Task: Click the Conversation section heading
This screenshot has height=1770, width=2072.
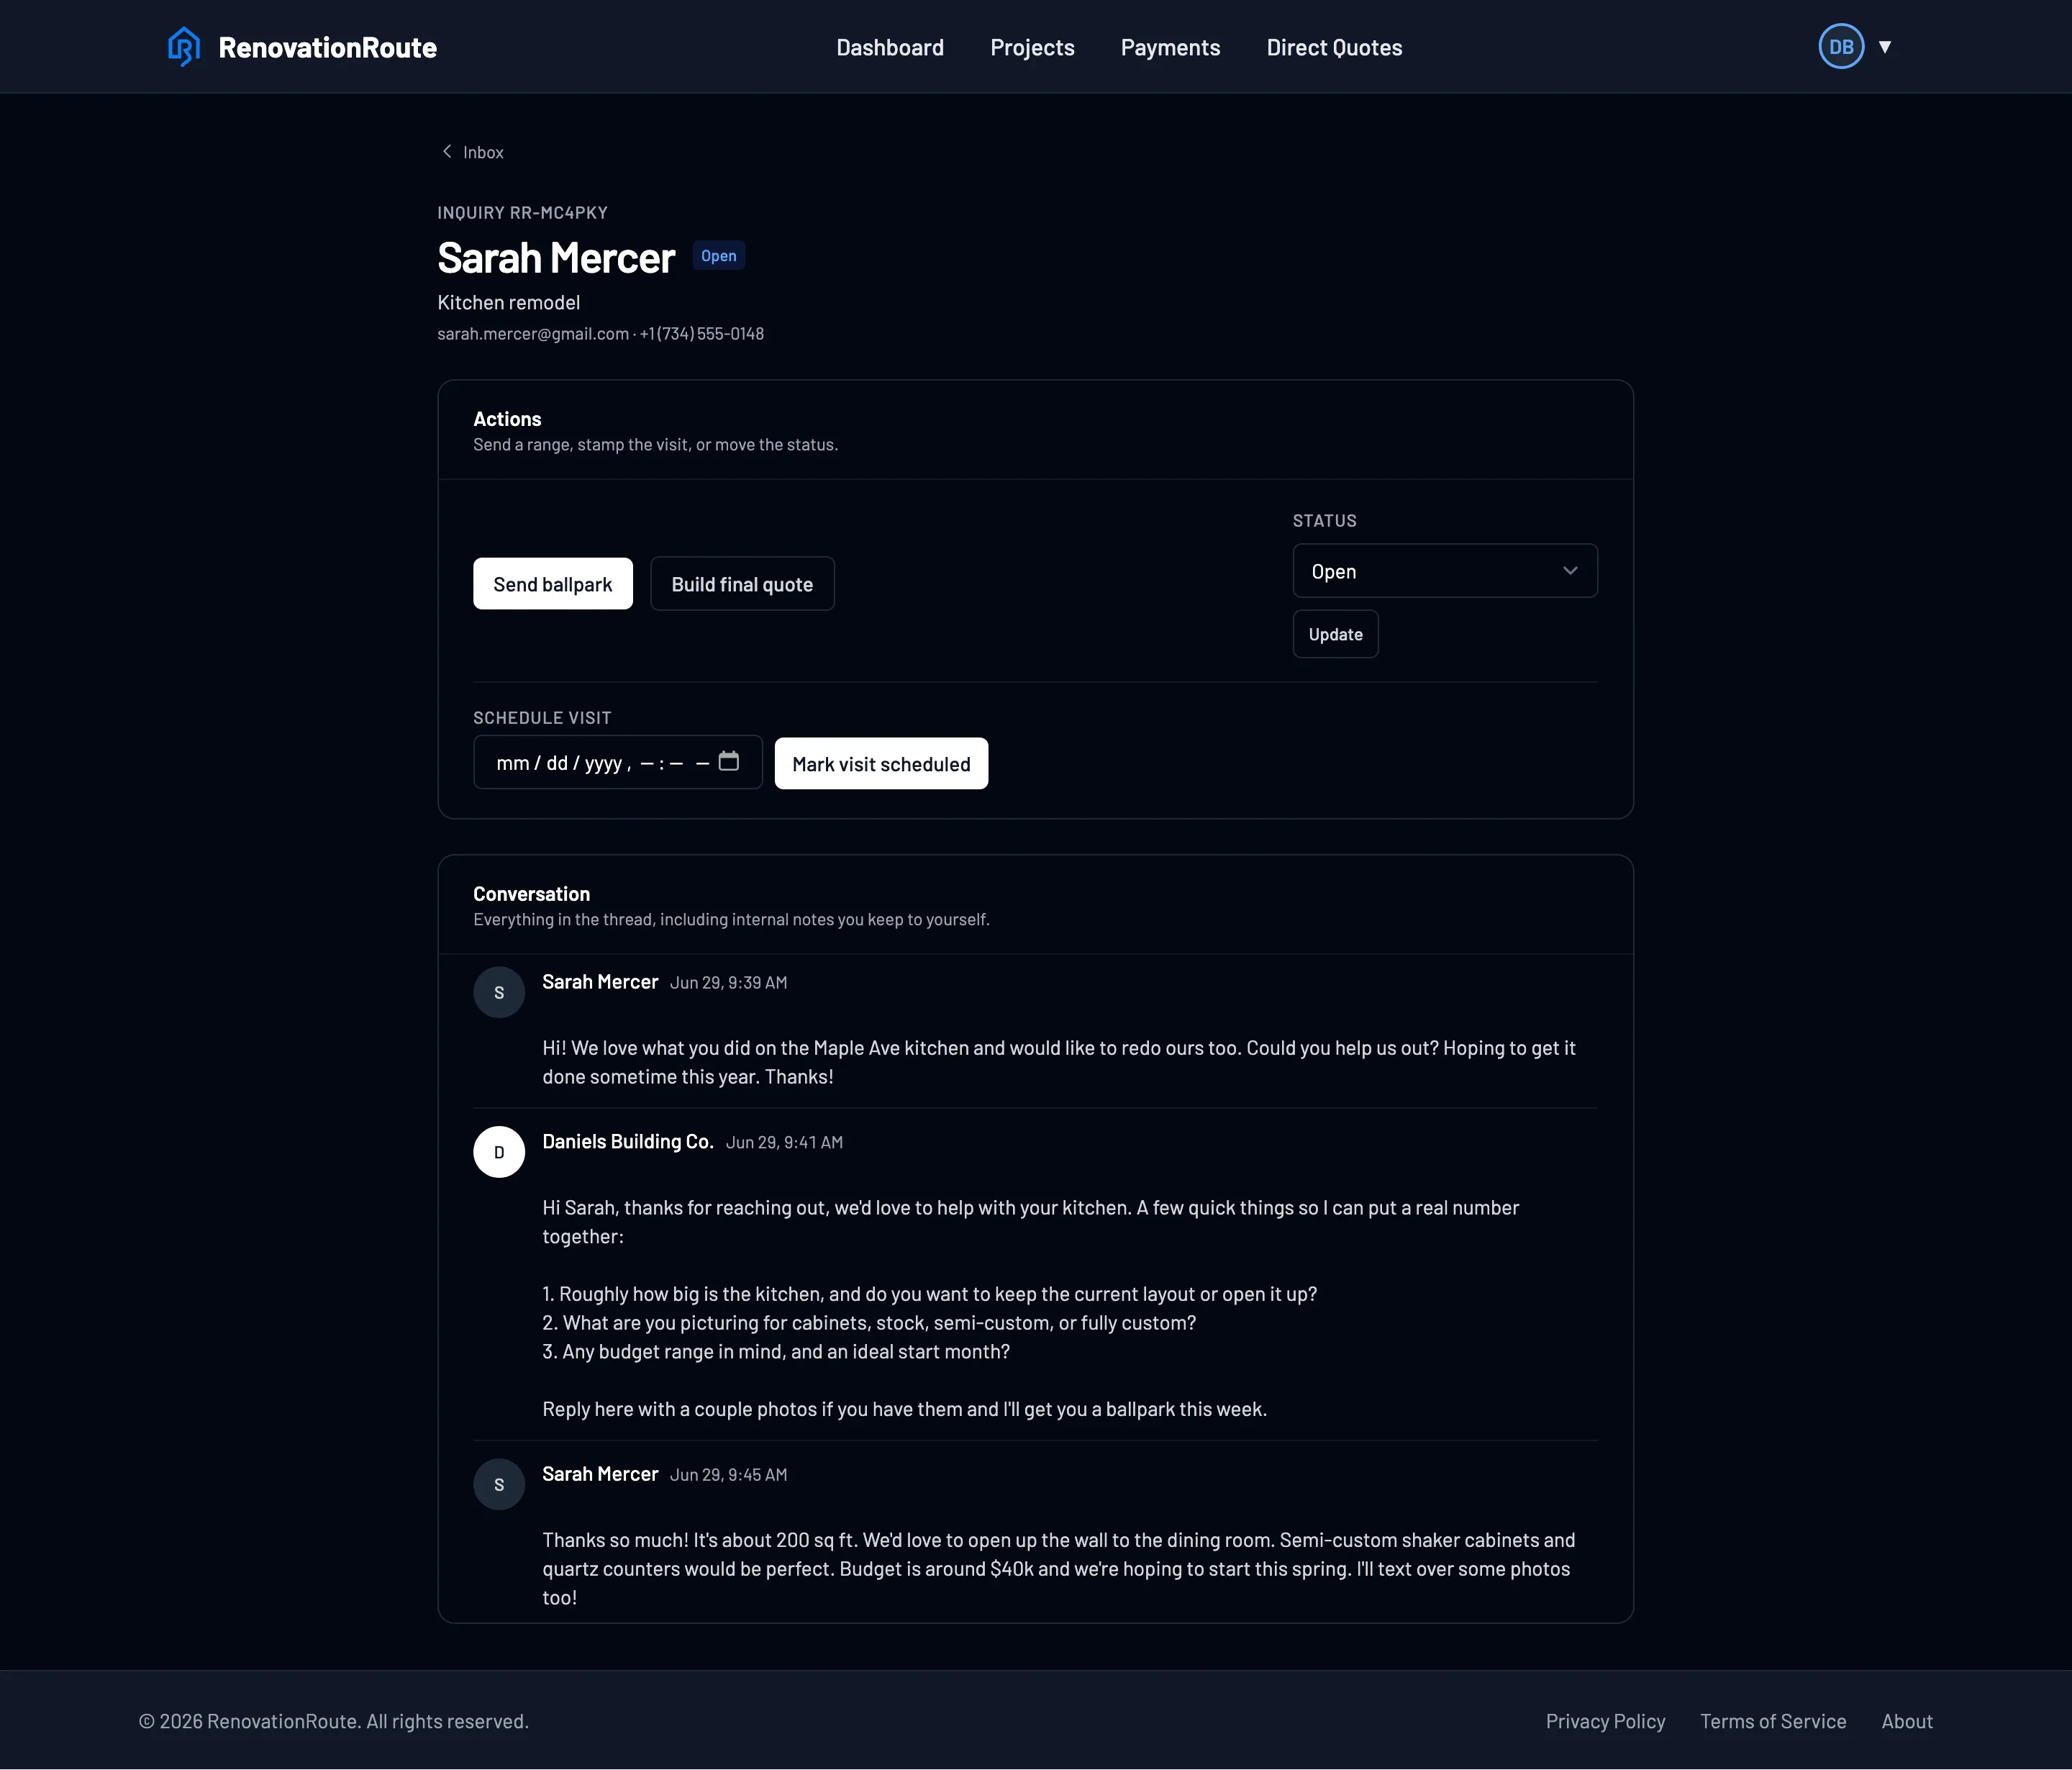Action: (x=531, y=894)
